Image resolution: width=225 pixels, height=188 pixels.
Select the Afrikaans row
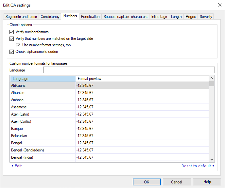tap(109, 86)
